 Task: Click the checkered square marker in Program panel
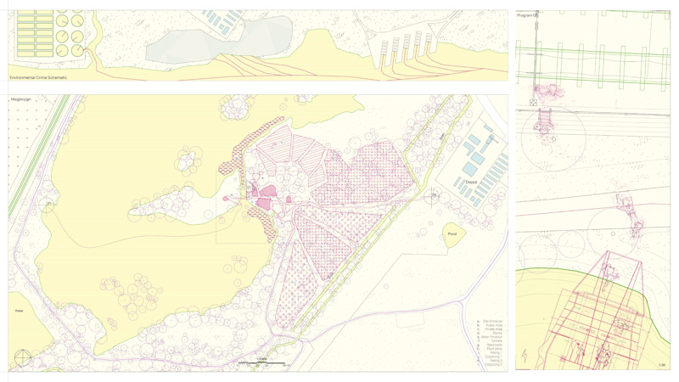coord(534,103)
